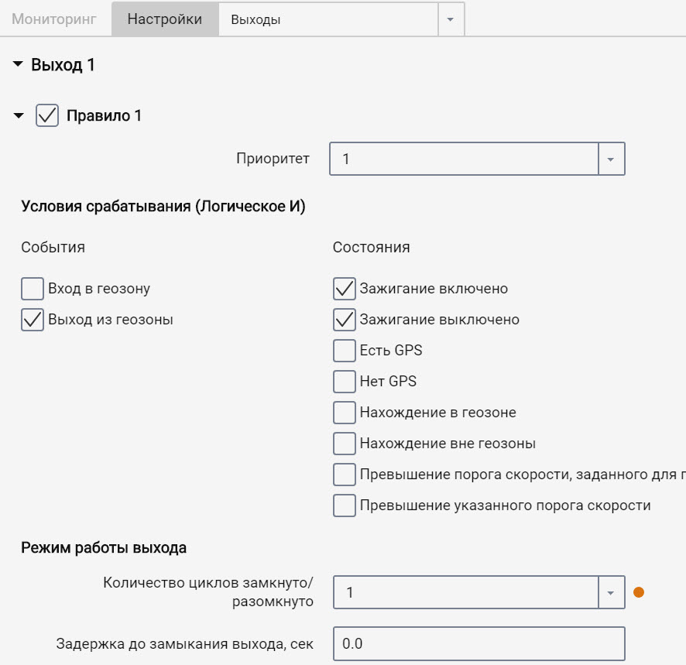686x665 pixels.
Task: Enable Вход в геозону checkbox
Action: tap(33, 289)
